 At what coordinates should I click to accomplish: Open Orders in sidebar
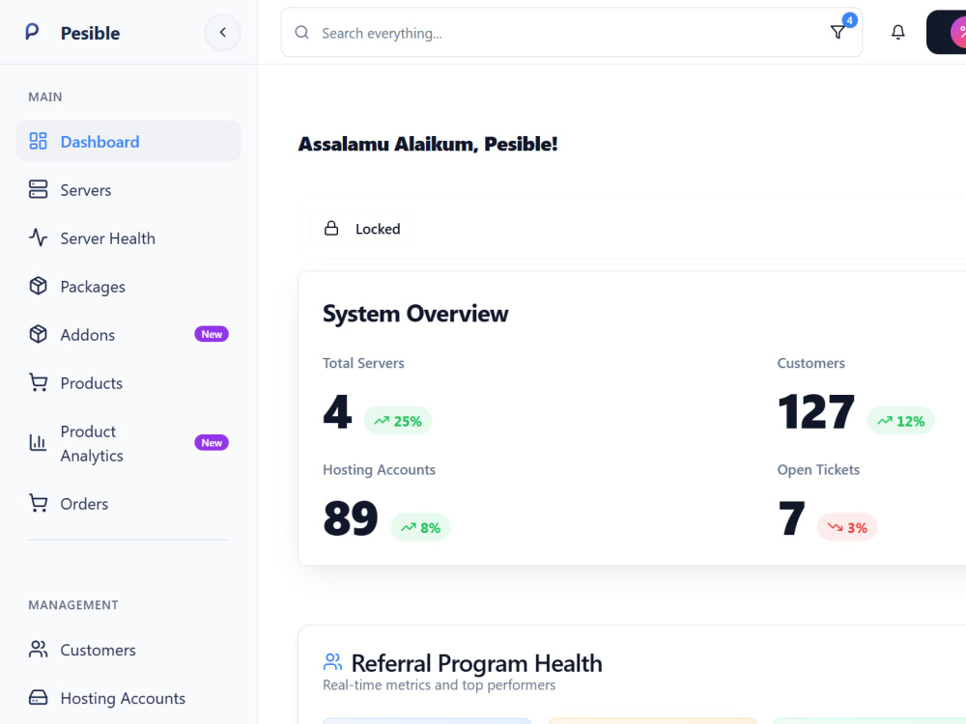[x=128, y=503]
